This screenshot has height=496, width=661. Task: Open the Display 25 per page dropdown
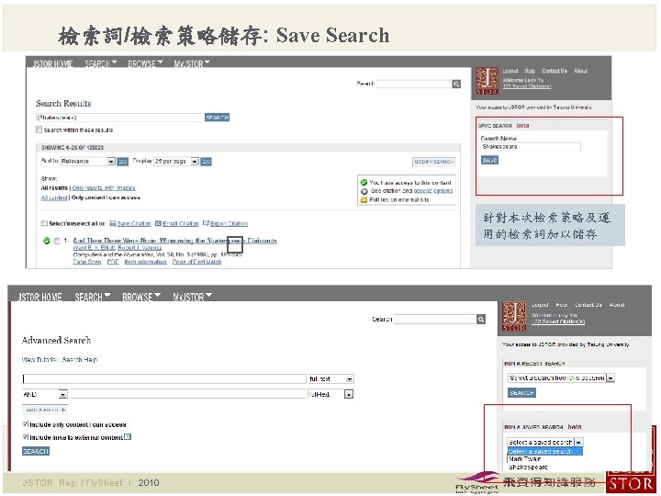(176, 161)
